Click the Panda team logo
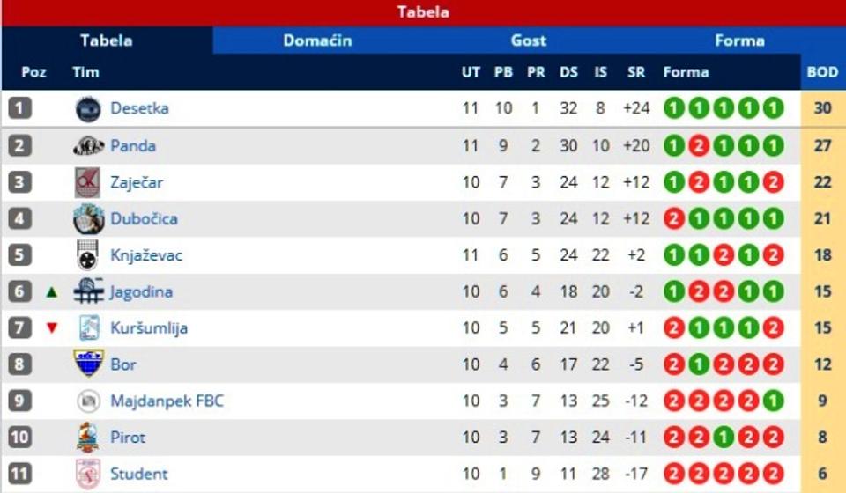Image resolution: width=846 pixels, height=493 pixels. [88, 146]
